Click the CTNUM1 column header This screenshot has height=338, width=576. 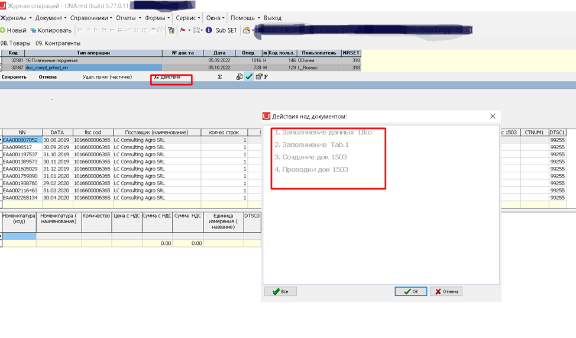pos(535,133)
